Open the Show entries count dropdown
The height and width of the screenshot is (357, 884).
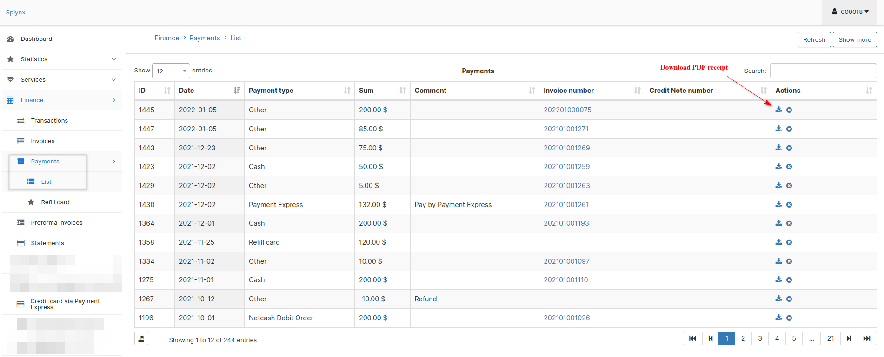[171, 71]
